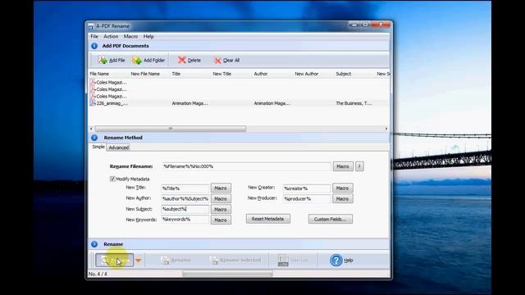Open the Action menu

pos(111,36)
